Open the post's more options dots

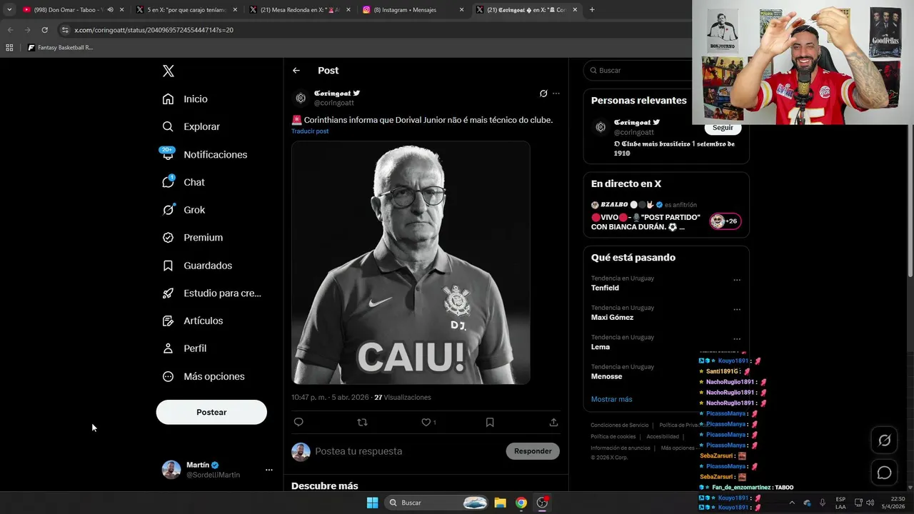pyautogui.click(x=556, y=94)
